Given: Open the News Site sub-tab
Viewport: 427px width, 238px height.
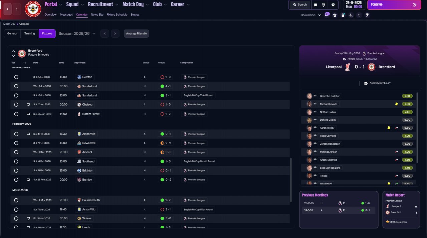Looking at the screenshot, I should [97, 15].
